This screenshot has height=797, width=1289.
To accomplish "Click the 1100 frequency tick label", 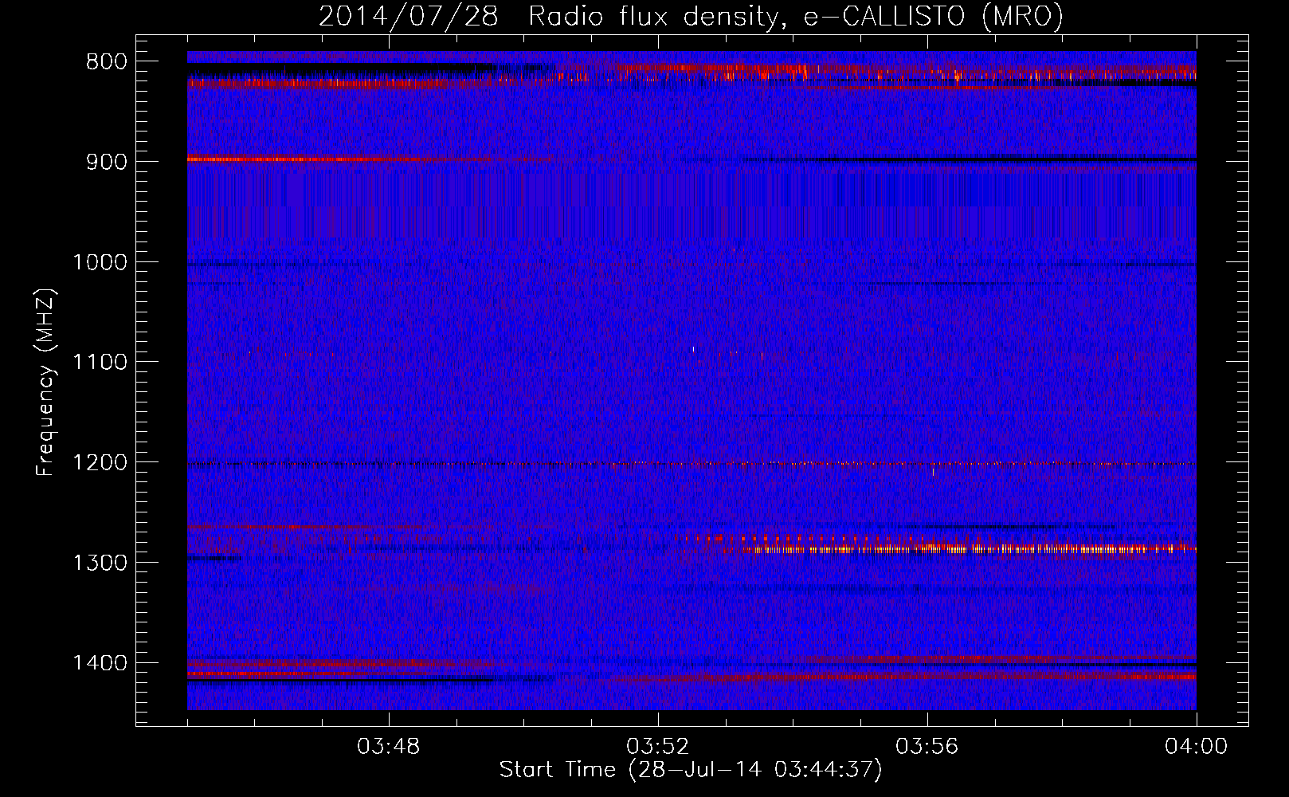I will [x=100, y=363].
